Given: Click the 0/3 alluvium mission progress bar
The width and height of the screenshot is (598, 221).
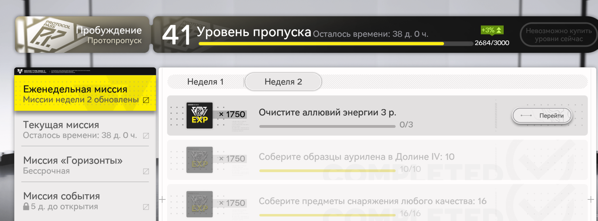Looking at the screenshot, I should click(327, 126).
